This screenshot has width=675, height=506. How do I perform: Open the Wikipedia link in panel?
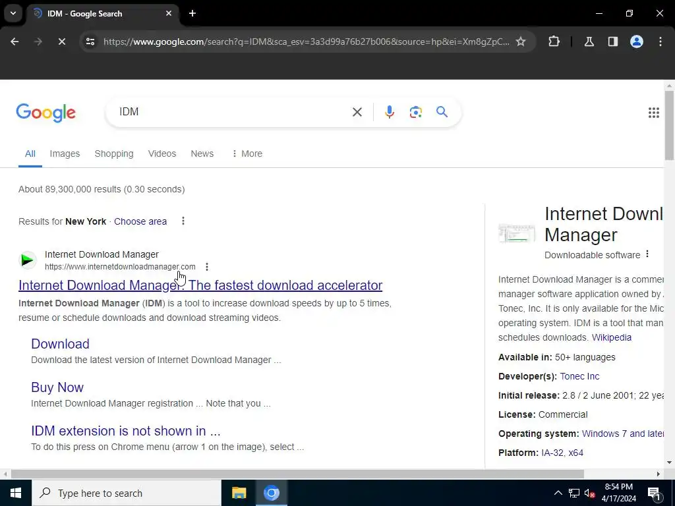pos(612,337)
